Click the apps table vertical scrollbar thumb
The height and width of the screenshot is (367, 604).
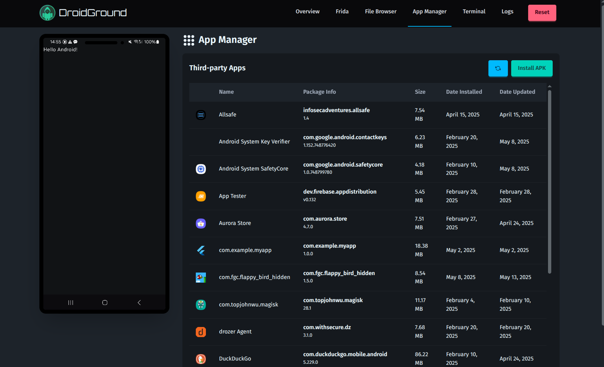point(549,182)
